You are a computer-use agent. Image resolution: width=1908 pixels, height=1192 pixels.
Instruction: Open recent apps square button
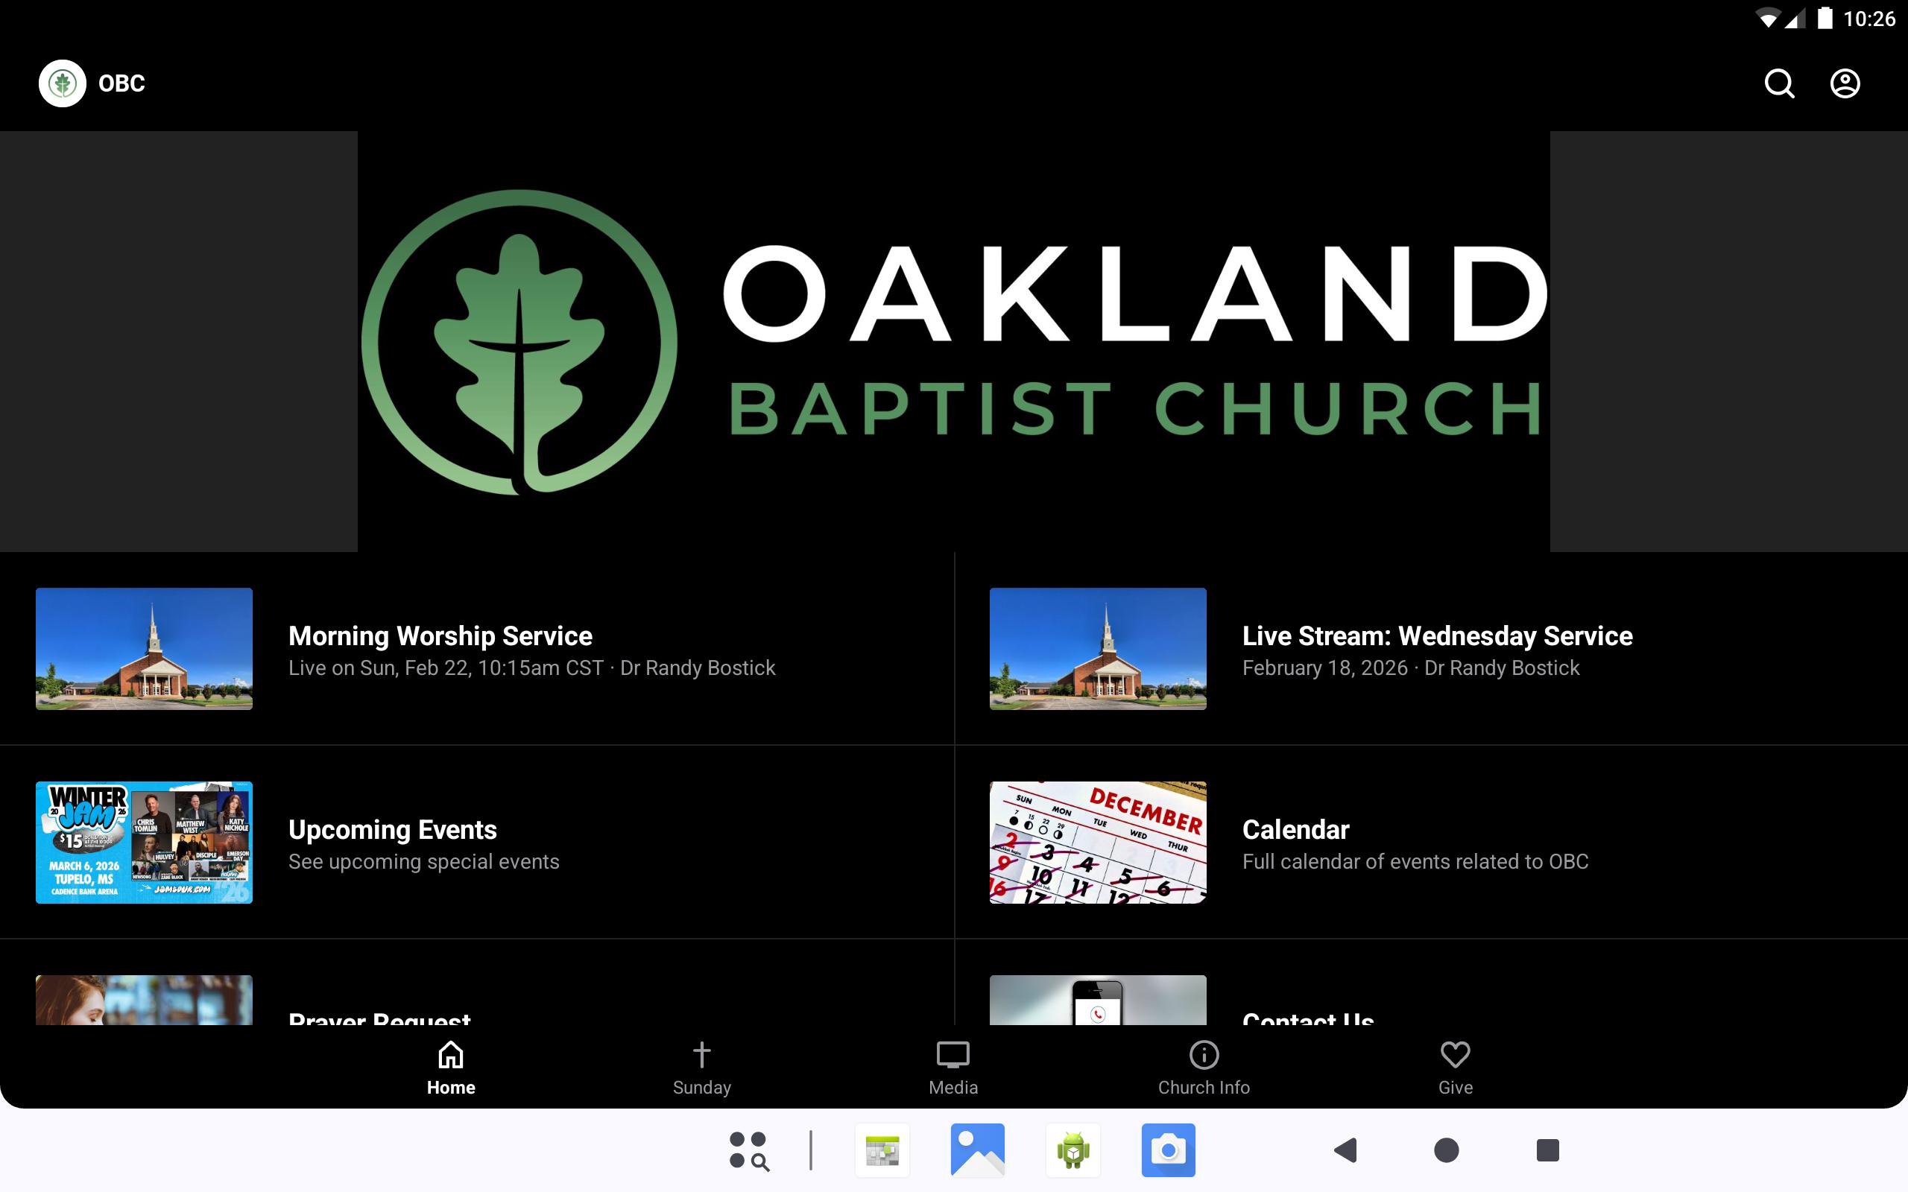1547,1150
